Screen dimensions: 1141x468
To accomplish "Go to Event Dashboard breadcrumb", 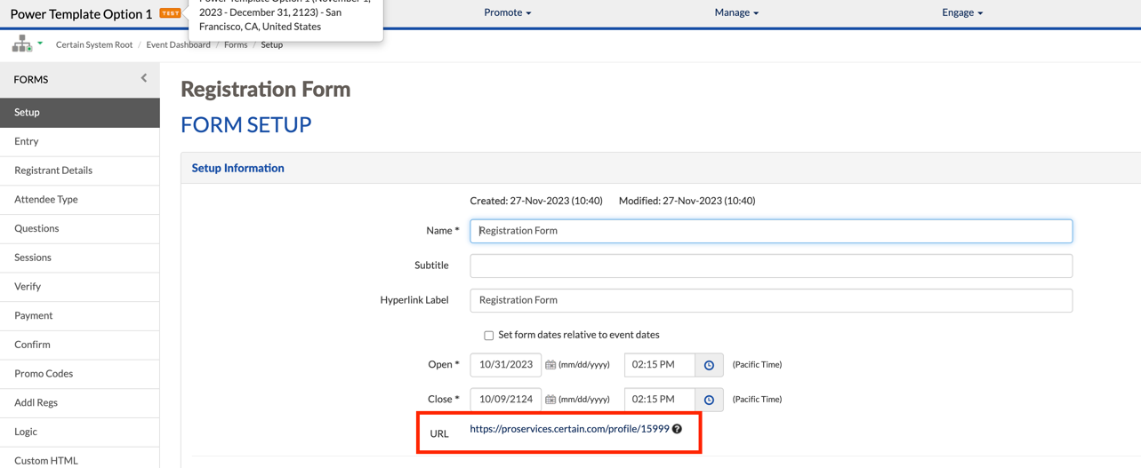I will (x=179, y=44).
